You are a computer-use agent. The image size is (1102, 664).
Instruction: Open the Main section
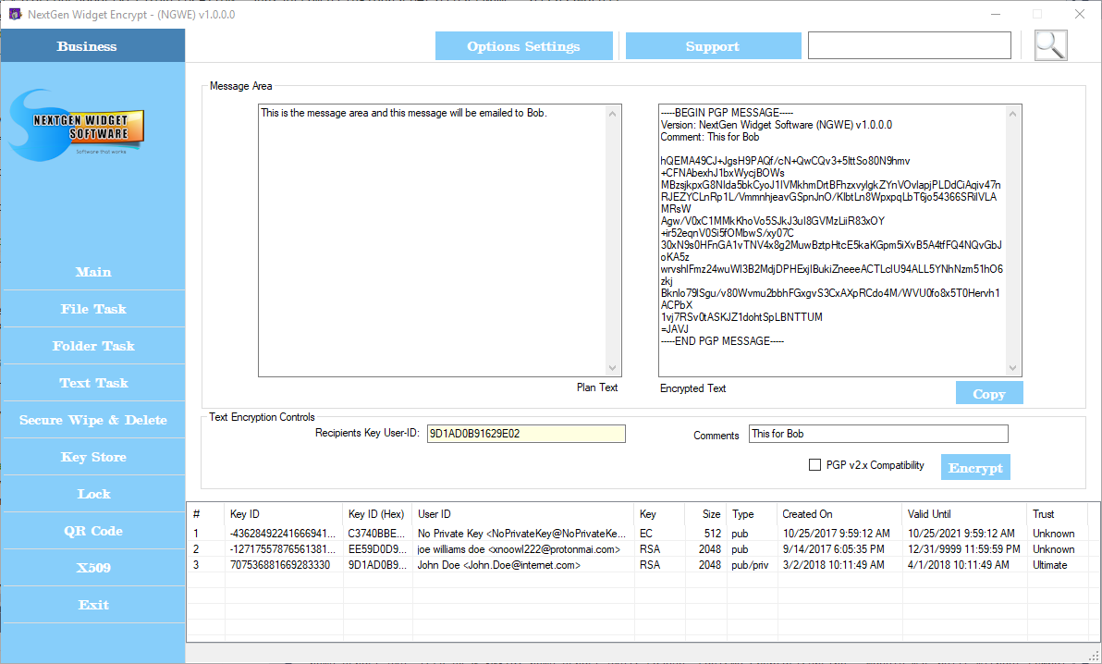(x=93, y=272)
